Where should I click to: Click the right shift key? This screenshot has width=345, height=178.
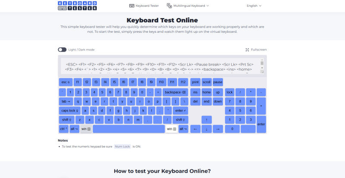tap(180, 120)
